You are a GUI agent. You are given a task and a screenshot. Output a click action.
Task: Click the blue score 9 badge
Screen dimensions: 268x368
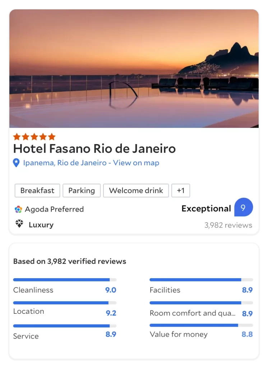tap(243, 207)
